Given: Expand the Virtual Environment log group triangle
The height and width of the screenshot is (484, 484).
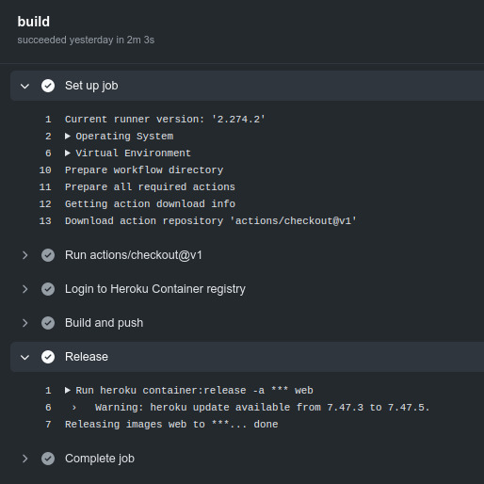Looking at the screenshot, I should (68, 153).
